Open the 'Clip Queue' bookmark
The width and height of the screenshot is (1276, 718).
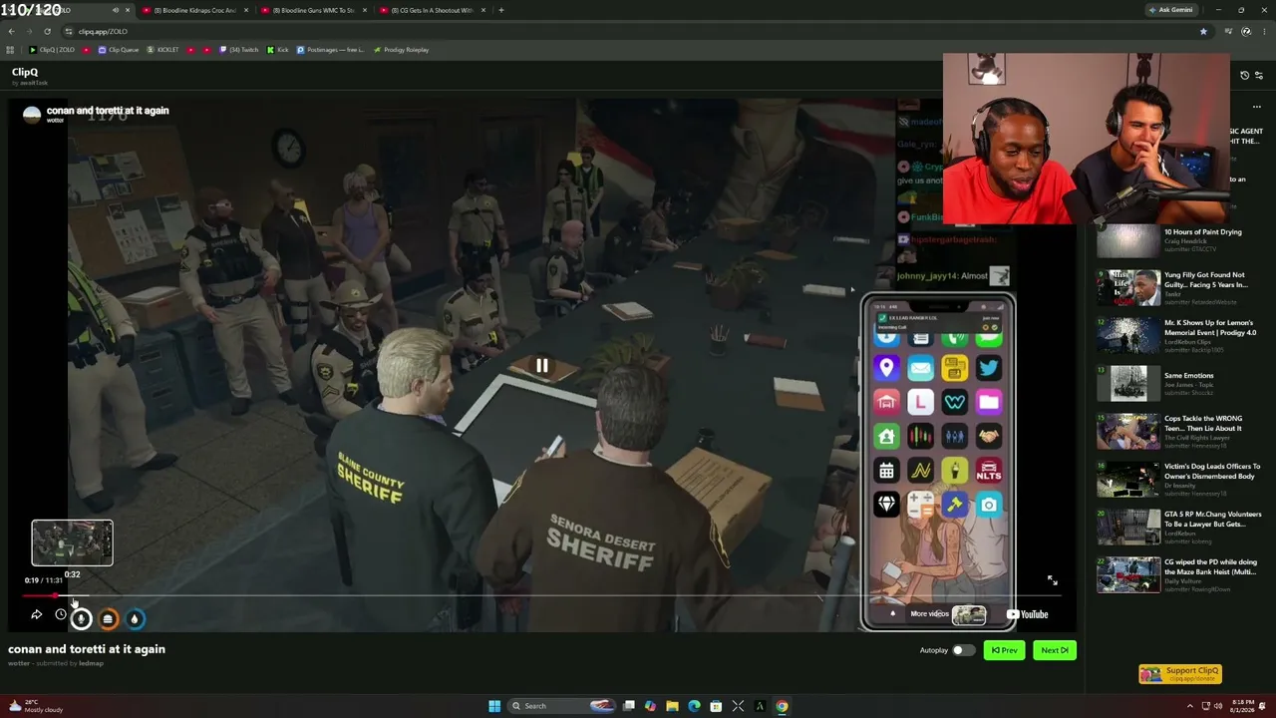pos(119,50)
